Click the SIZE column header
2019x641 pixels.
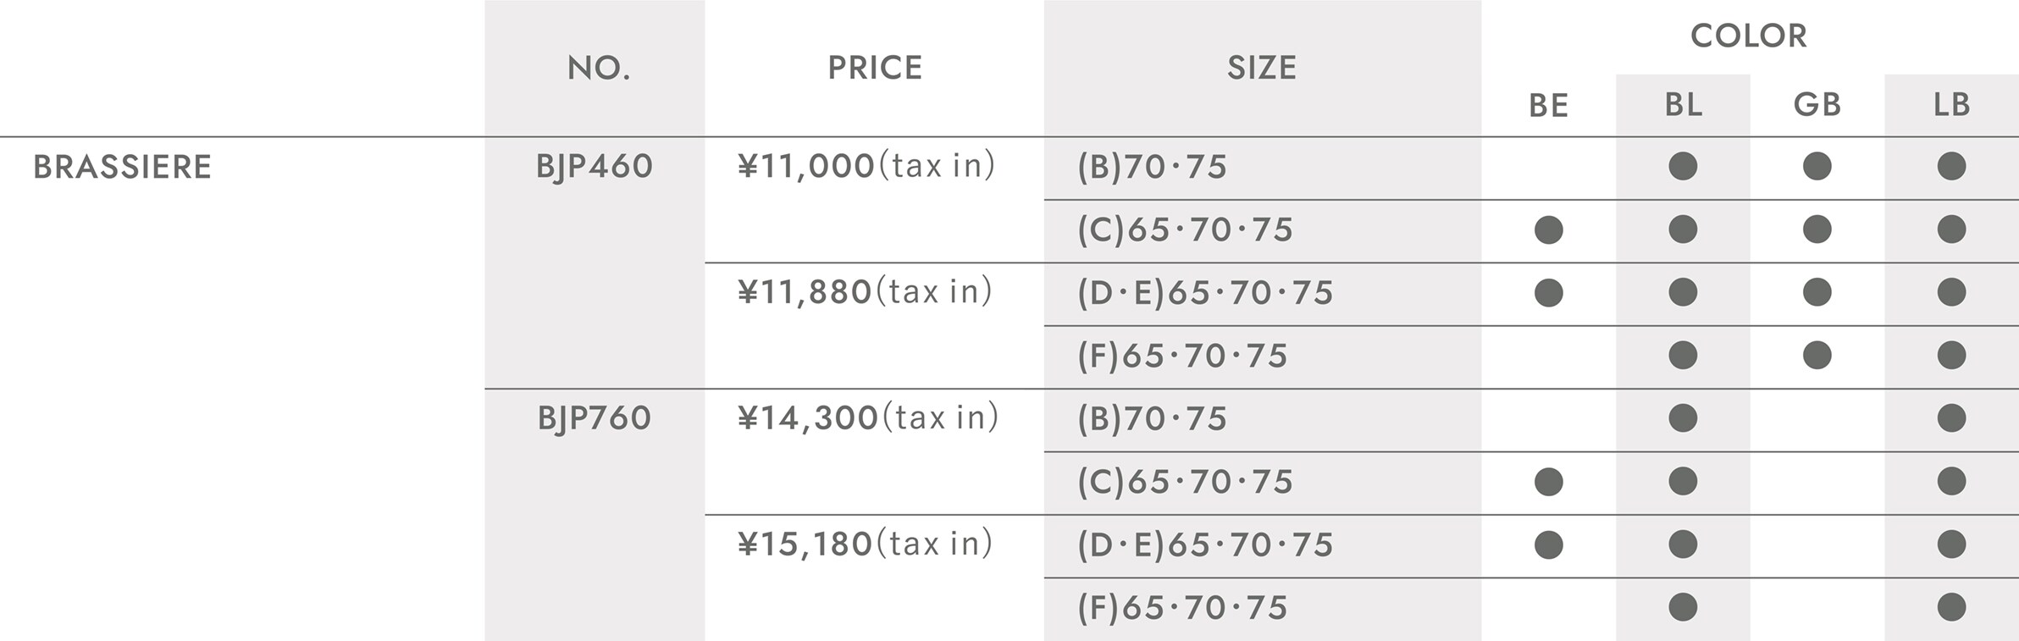tap(1262, 68)
